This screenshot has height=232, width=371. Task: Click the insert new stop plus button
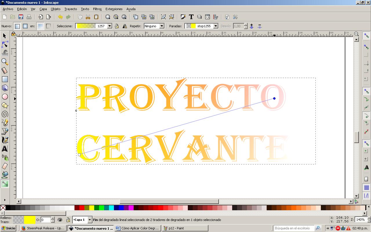pyautogui.click(x=252, y=26)
